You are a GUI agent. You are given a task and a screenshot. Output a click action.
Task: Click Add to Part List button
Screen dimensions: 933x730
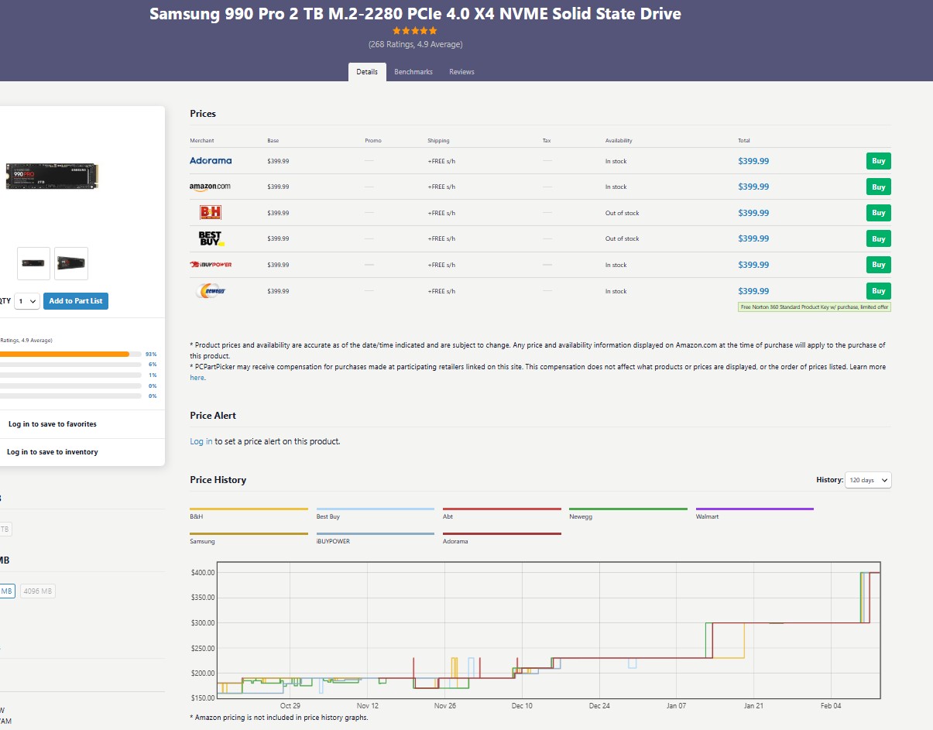click(x=76, y=301)
